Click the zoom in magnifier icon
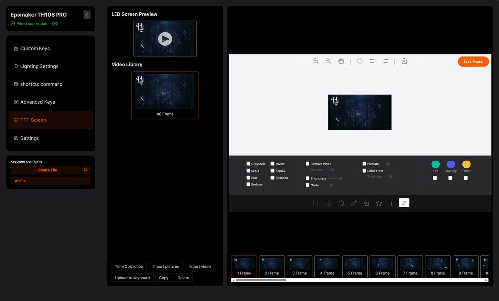Image resolution: width=499 pixels, height=301 pixels. (315, 61)
